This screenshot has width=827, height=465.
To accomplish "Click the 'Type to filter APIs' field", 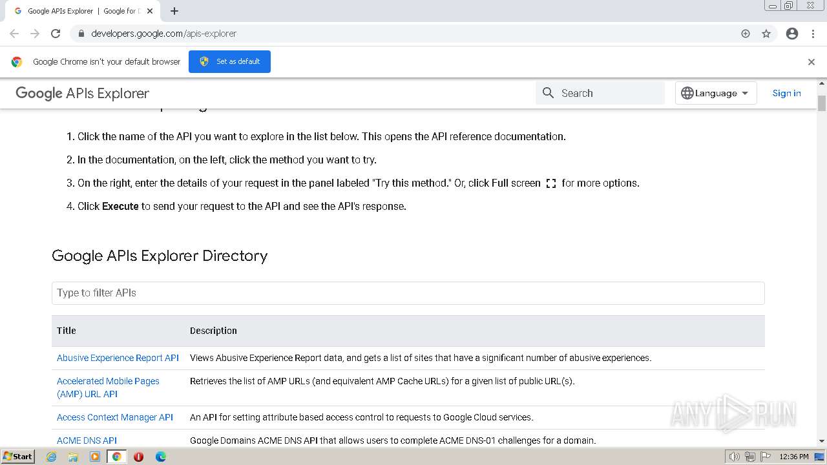I will (408, 293).
